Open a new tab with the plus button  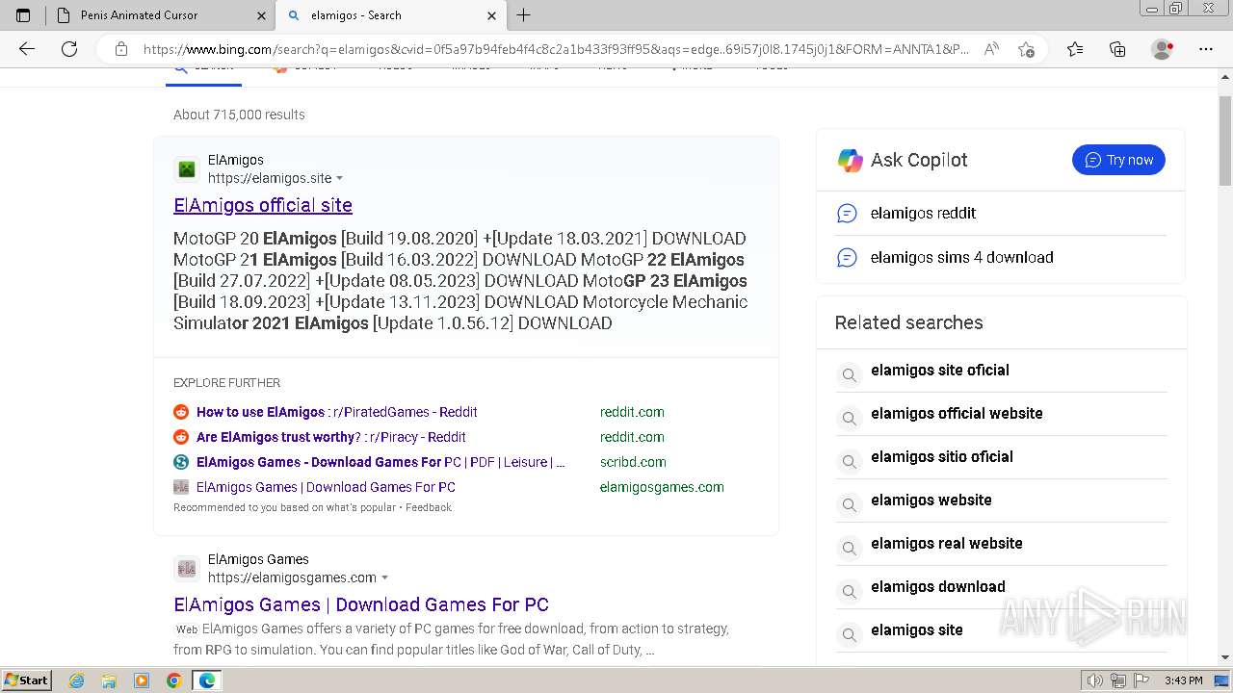[x=524, y=15]
